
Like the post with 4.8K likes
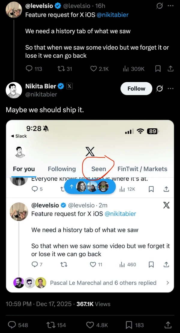pyautogui.click(x=90, y=325)
